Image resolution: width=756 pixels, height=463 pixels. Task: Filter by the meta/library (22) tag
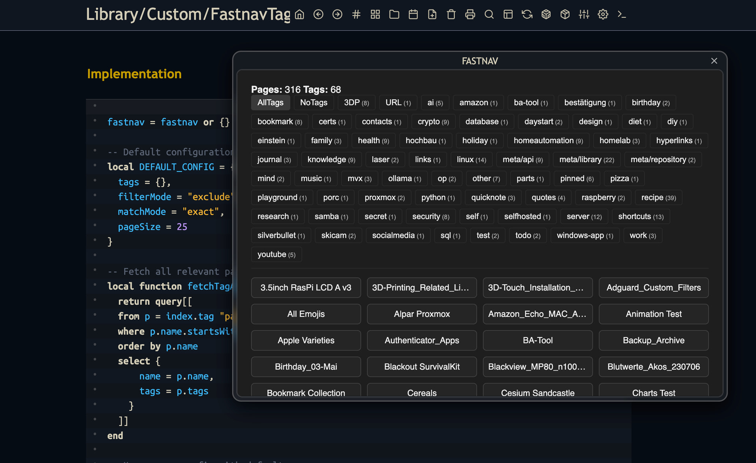pos(586,160)
